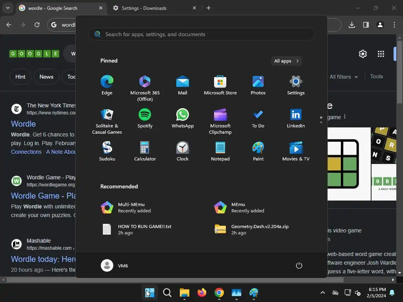Click the power button in Start menu
The image size is (403, 302).
pyautogui.click(x=299, y=265)
